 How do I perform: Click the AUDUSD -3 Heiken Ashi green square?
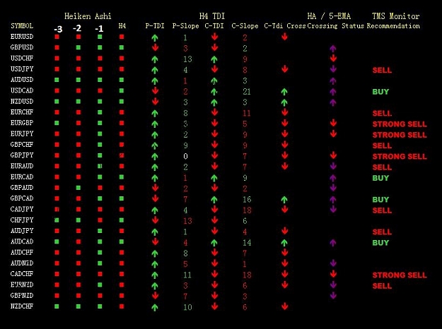[57, 80]
